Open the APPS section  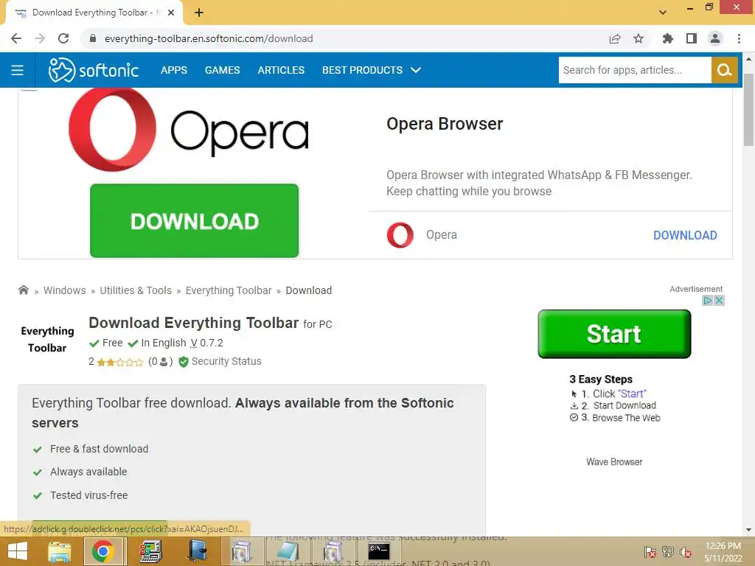pos(174,70)
